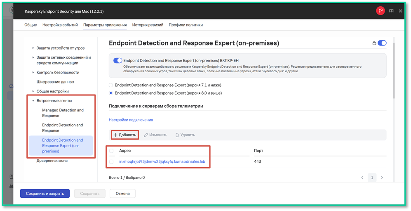Disable Endpoint Detection and Response Expert ВКЛЮЧЕН switch
This screenshot has height=211, width=411.
pos(117,60)
